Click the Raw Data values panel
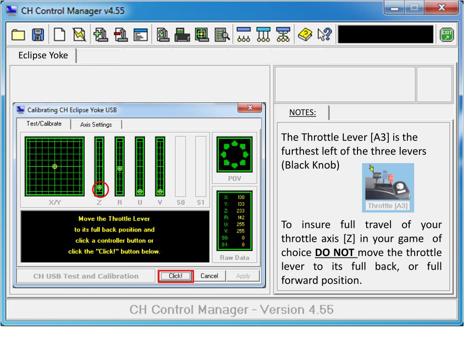464x348 pixels. pyautogui.click(x=235, y=221)
